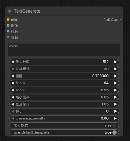Select the 0.700000 温度 value
The width and height of the screenshot is (130, 141).
[x=100, y=76]
